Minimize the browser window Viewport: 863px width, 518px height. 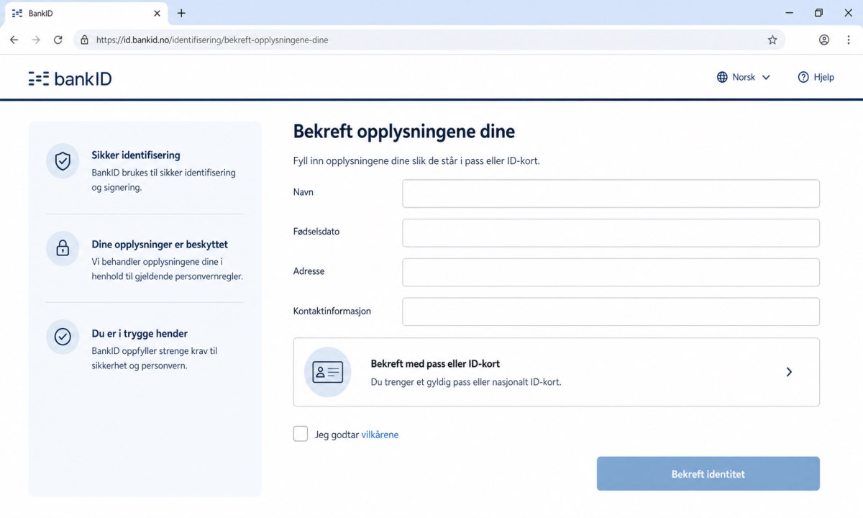(790, 13)
